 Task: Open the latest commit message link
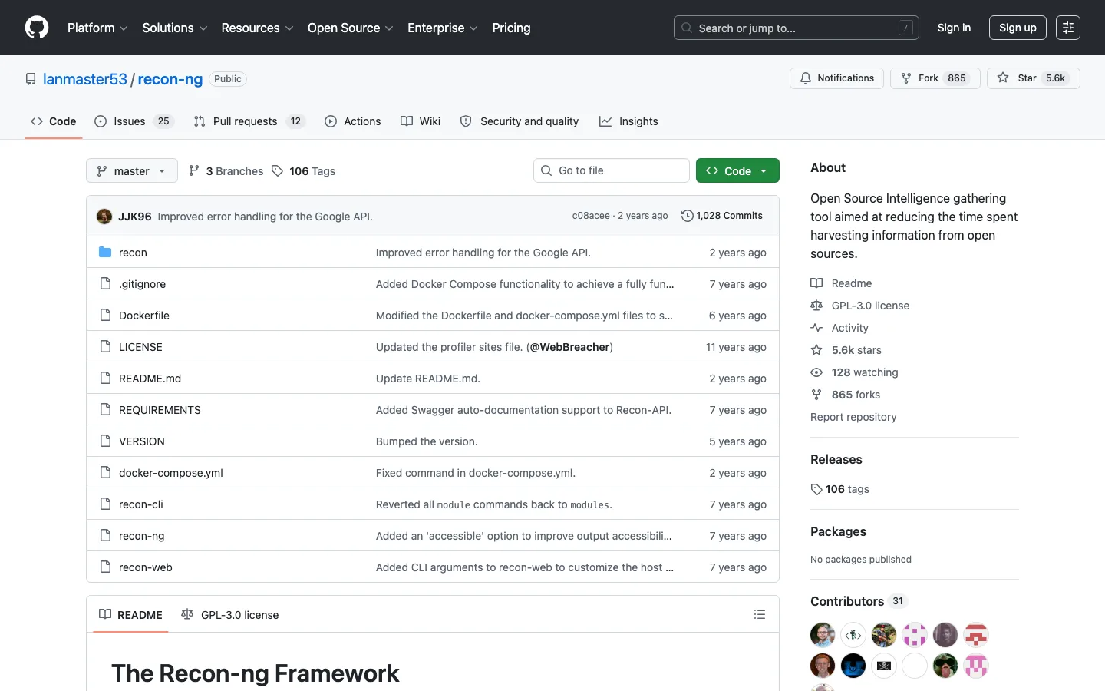click(265, 217)
